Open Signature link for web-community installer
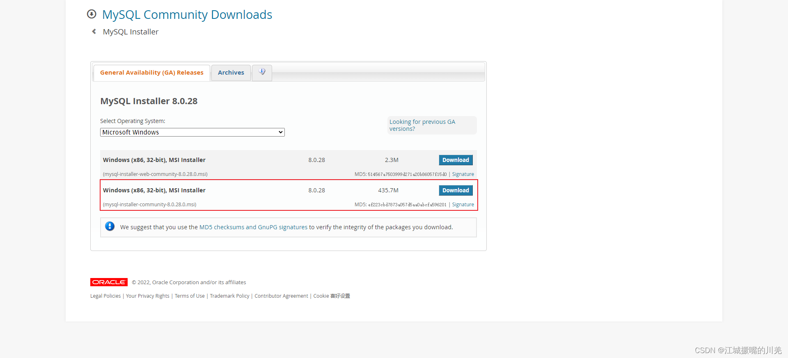 pyautogui.click(x=463, y=174)
